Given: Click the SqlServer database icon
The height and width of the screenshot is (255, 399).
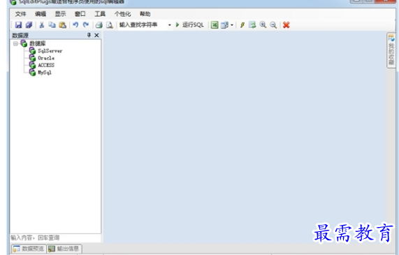Looking at the screenshot, I should 32,50.
